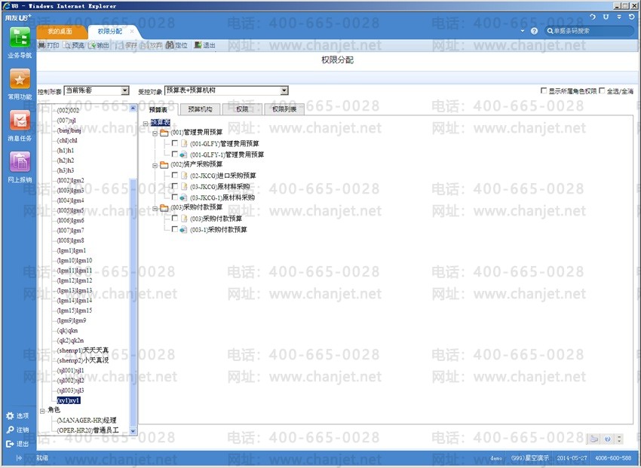This screenshot has width=641, height=468.
Task: Click the U-shaped icon at top right
Action: tap(606, 17)
